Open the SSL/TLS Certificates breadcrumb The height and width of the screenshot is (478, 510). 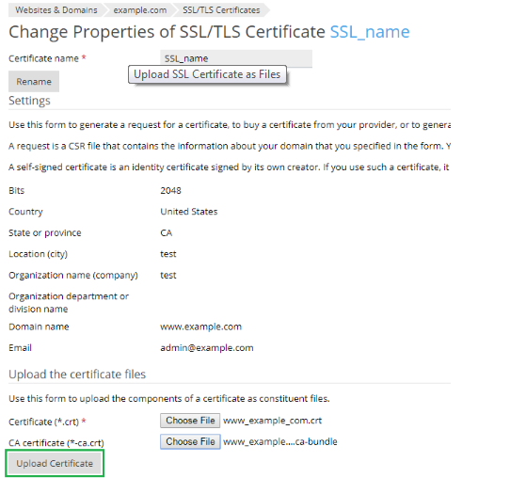221,10
